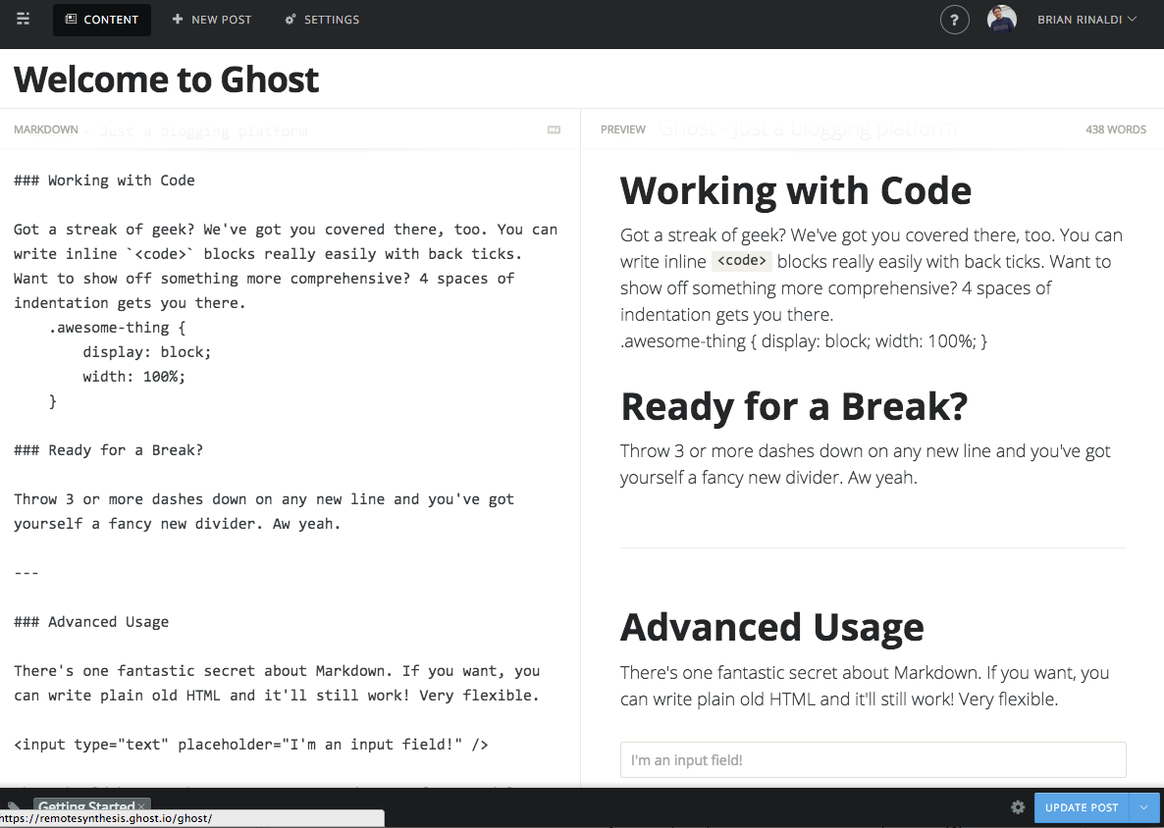Click the 'Working with Code' preview heading
This screenshot has width=1164, height=828.
pos(796,190)
